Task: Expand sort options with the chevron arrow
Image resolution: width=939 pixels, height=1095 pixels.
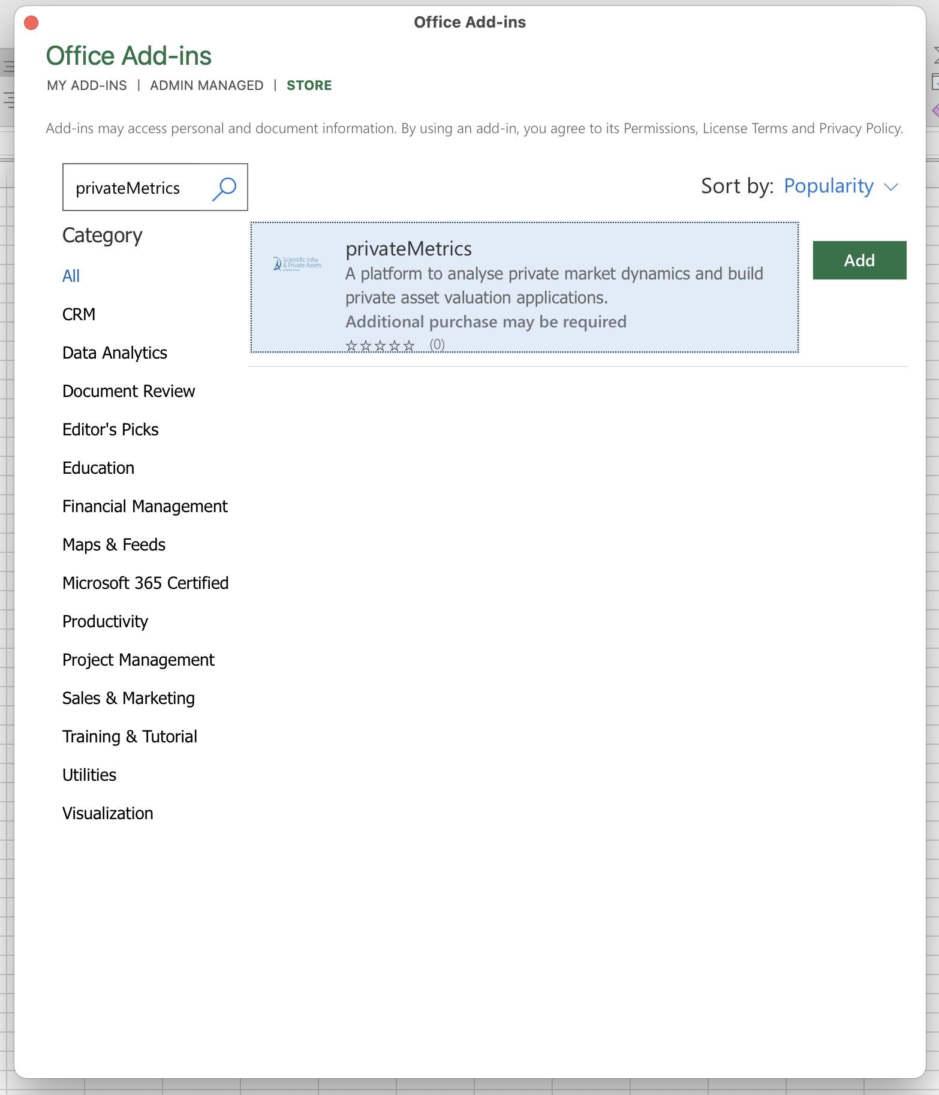Action: click(892, 187)
